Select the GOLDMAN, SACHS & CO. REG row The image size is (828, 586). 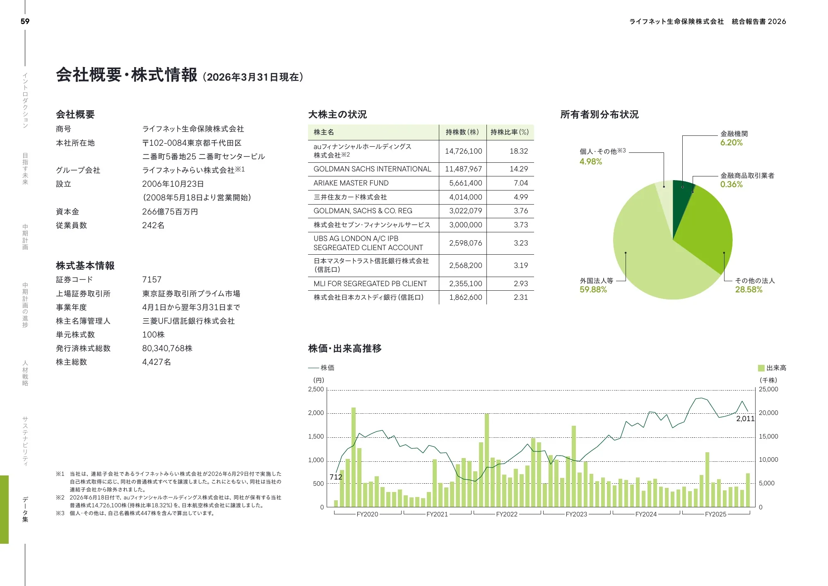pyautogui.click(x=421, y=211)
